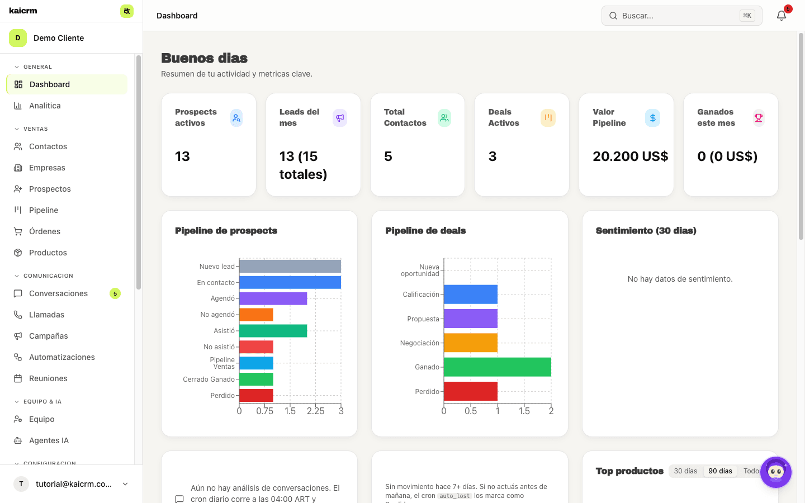Image resolution: width=805 pixels, height=503 pixels.
Task: Open Órdenes in sidebar
Action: click(x=67, y=231)
